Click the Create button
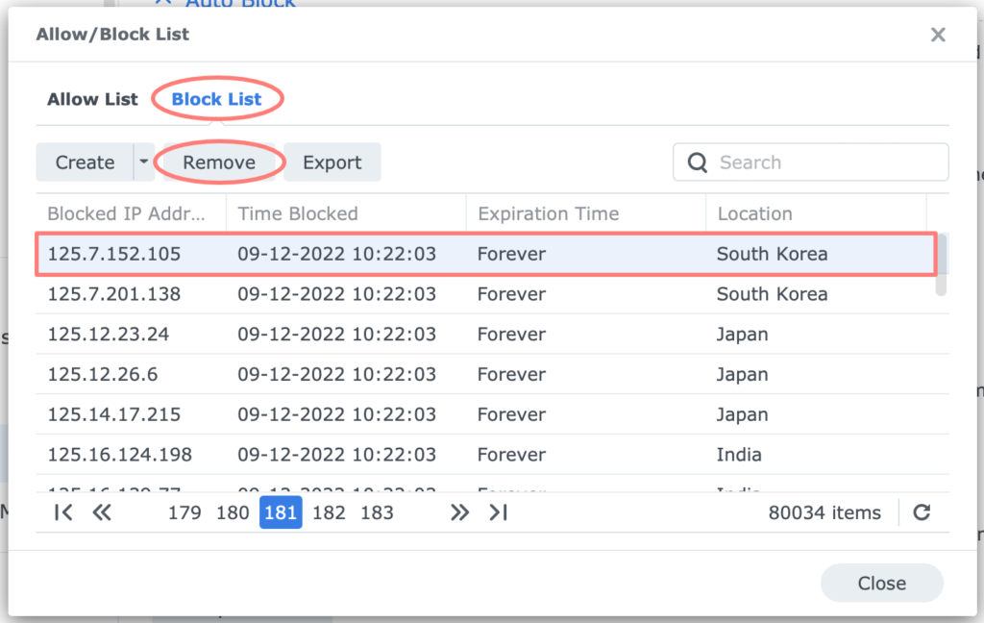Image resolution: width=984 pixels, height=623 pixels. pos(85,162)
